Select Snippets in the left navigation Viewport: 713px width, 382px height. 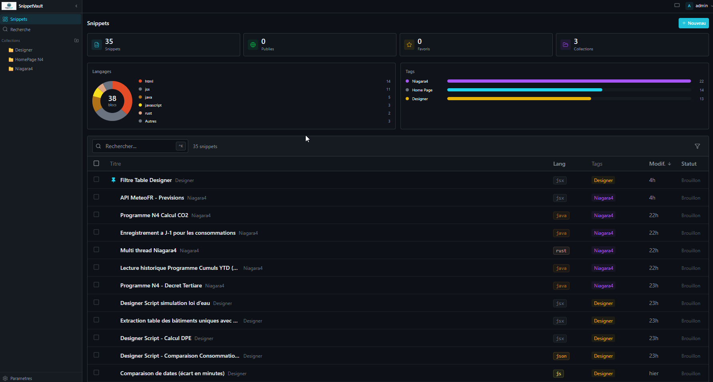pyautogui.click(x=18, y=19)
